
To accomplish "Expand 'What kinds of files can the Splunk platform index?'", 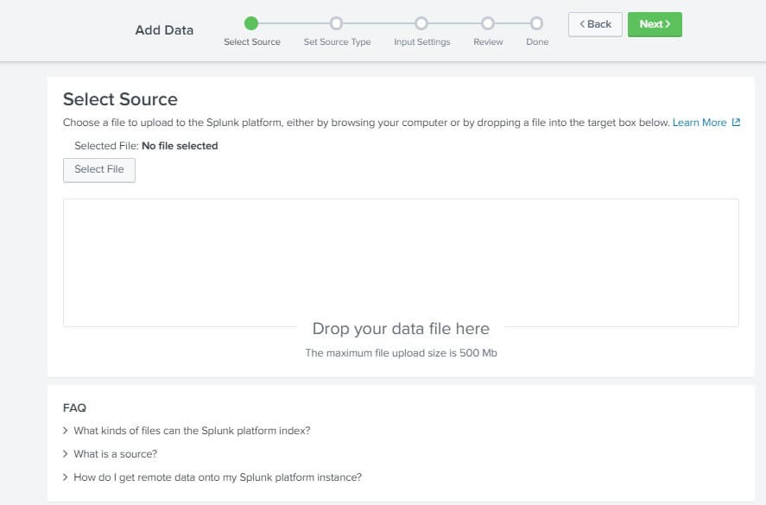I will [x=187, y=431].
